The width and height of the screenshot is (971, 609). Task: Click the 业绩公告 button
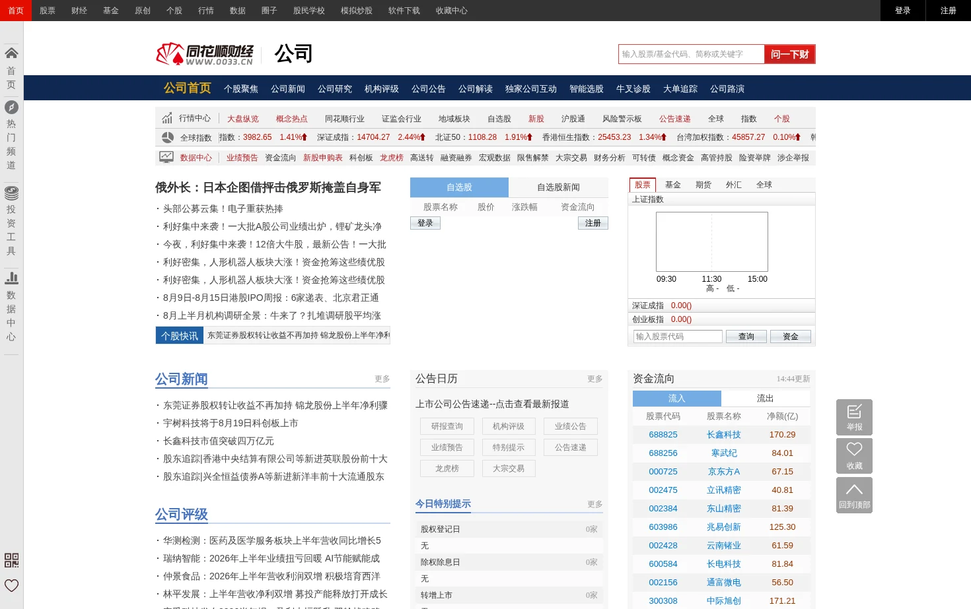571,426
